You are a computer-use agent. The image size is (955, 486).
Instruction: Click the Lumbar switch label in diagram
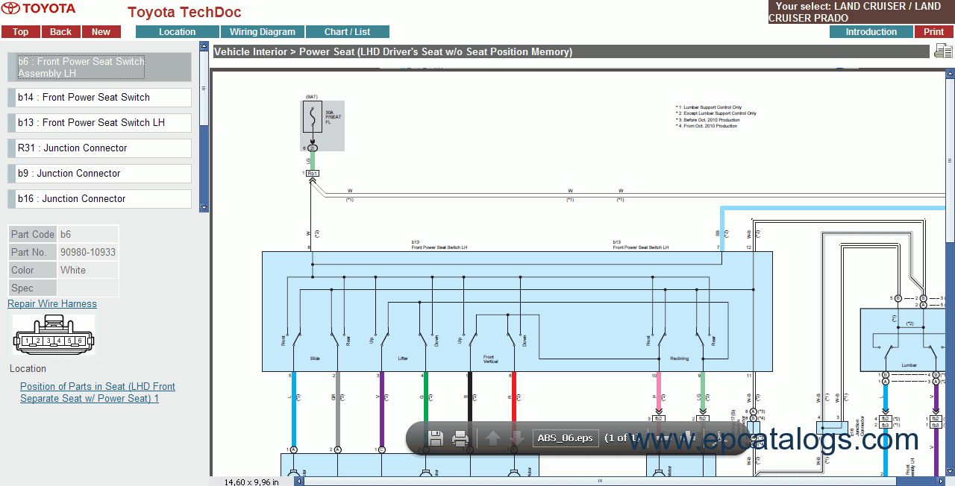[x=909, y=365]
